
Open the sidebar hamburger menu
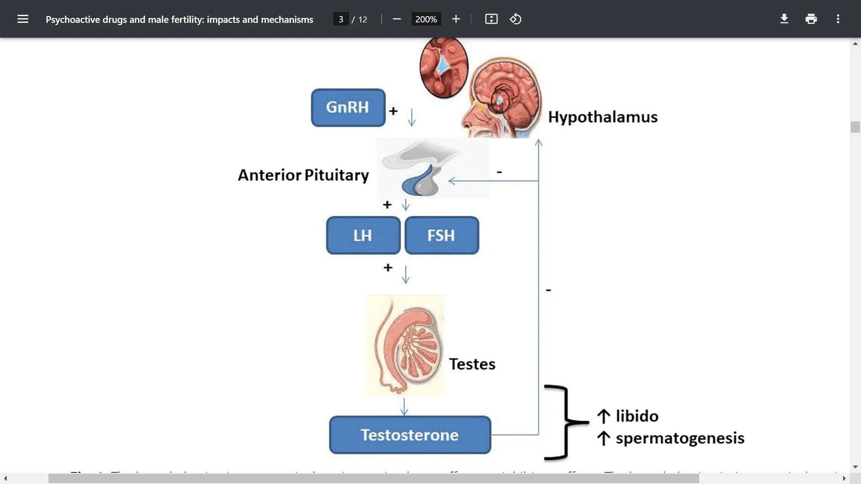(23, 19)
